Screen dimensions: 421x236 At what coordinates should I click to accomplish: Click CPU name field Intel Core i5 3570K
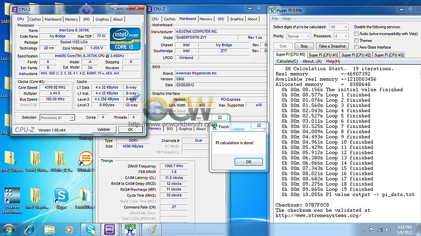click(x=74, y=30)
